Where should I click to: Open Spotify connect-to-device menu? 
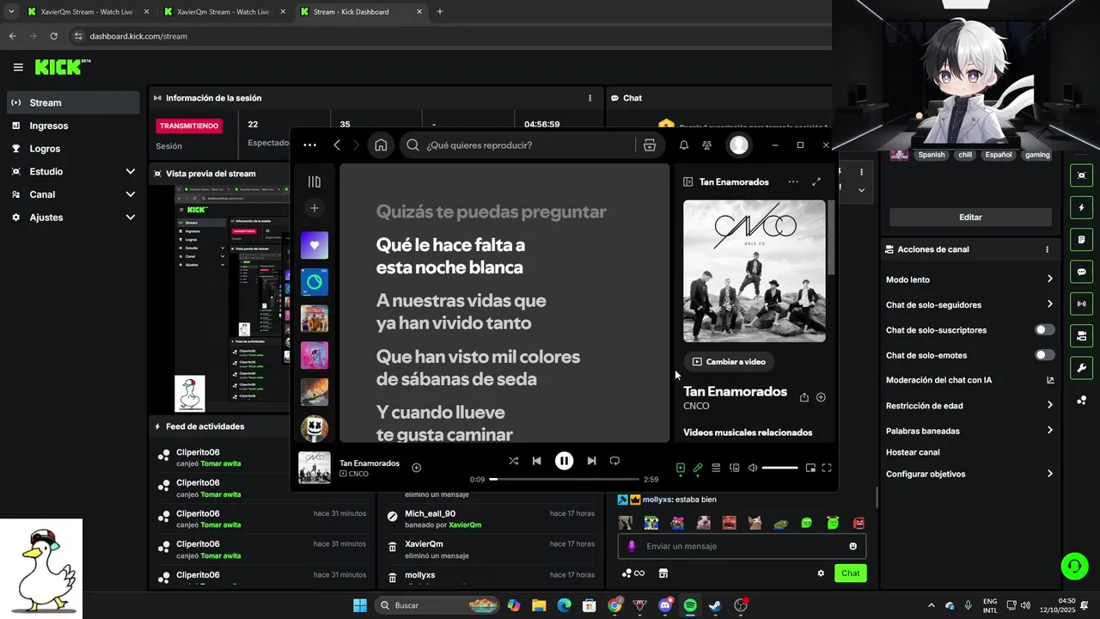(x=734, y=469)
